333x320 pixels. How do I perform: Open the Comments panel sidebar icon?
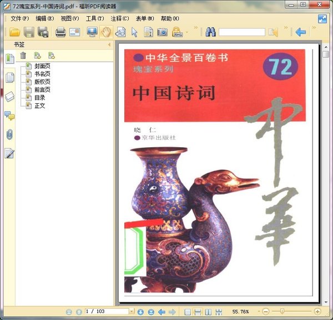click(10, 116)
